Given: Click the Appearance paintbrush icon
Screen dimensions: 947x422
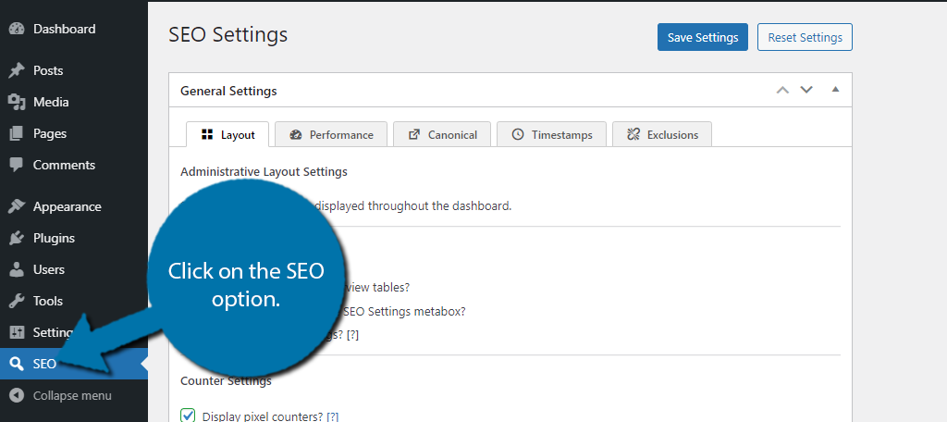Looking at the screenshot, I should click(17, 206).
